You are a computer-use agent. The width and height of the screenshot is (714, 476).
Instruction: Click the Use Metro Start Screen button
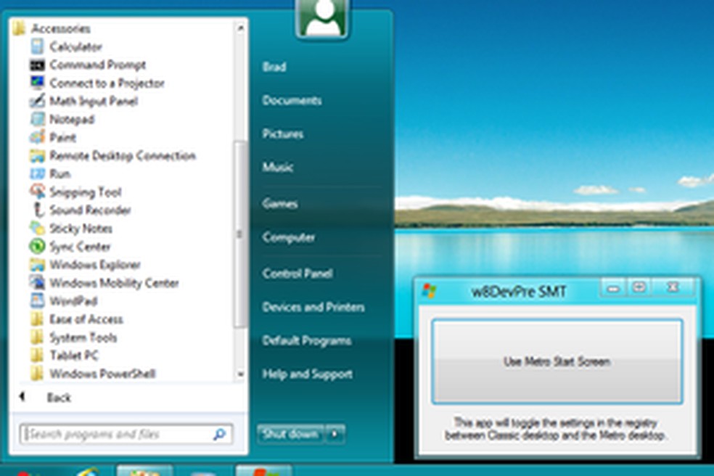[x=558, y=360]
